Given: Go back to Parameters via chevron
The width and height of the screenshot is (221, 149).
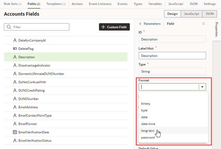Looking at the screenshot, I should (x=140, y=24).
